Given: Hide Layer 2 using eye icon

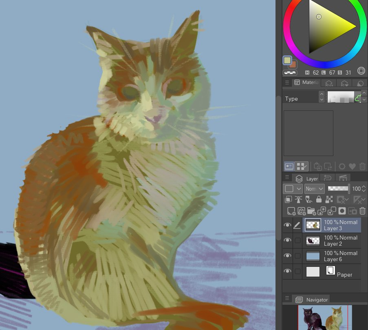Looking at the screenshot, I should [287, 240].
